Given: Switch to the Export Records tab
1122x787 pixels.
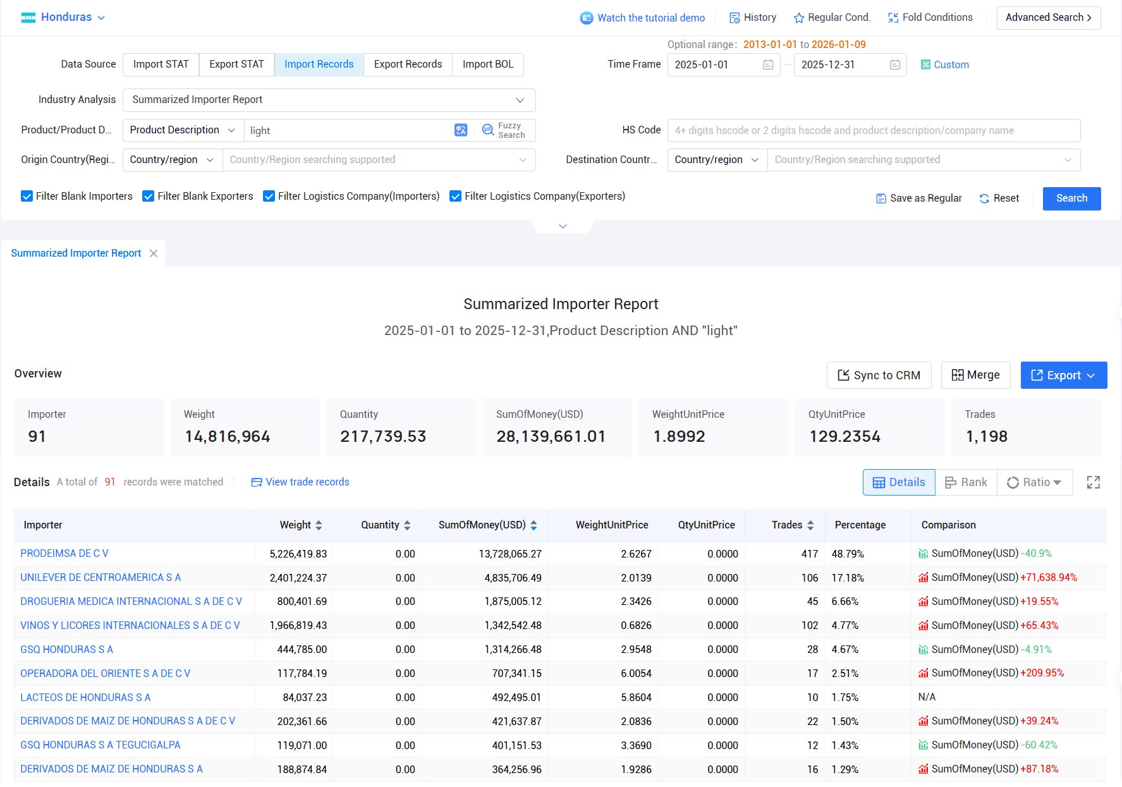Looking at the screenshot, I should click(x=408, y=64).
